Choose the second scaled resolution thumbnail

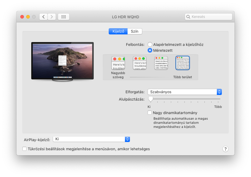point(140,63)
